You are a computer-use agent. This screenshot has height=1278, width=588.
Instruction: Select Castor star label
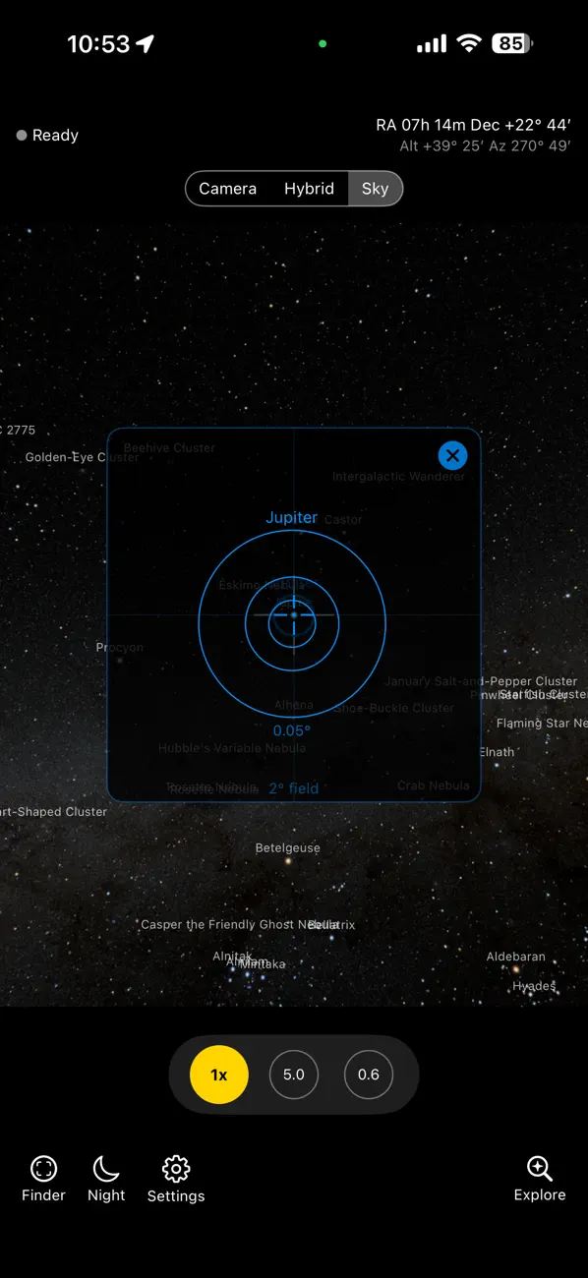pyautogui.click(x=343, y=519)
